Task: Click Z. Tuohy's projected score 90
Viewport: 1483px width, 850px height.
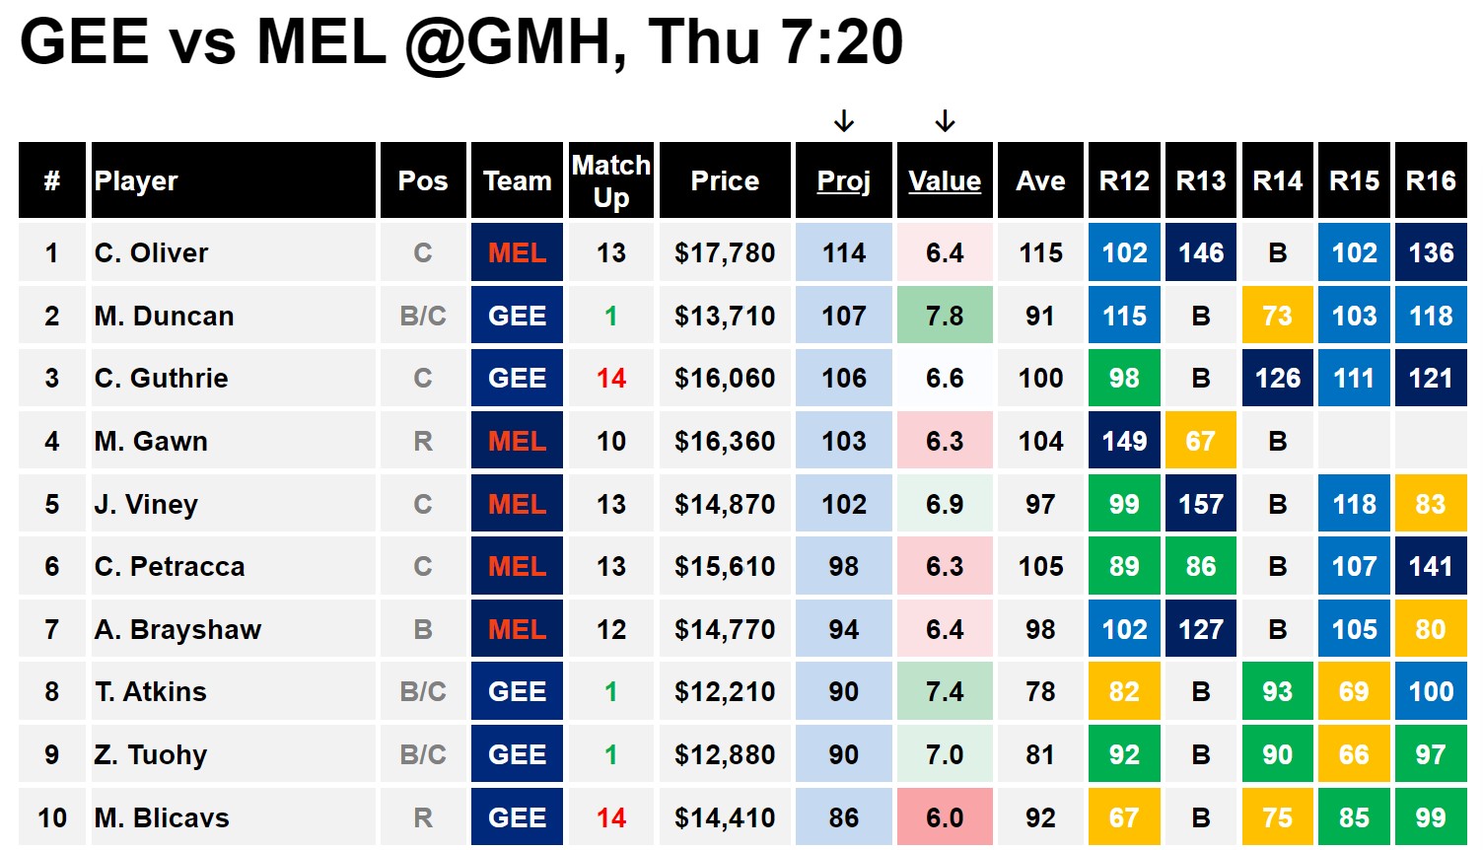Action: point(844,754)
